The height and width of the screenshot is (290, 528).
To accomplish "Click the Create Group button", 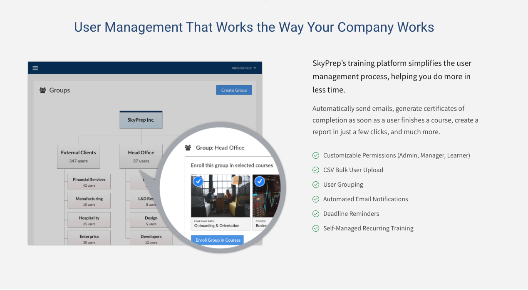I will coord(234,90).
